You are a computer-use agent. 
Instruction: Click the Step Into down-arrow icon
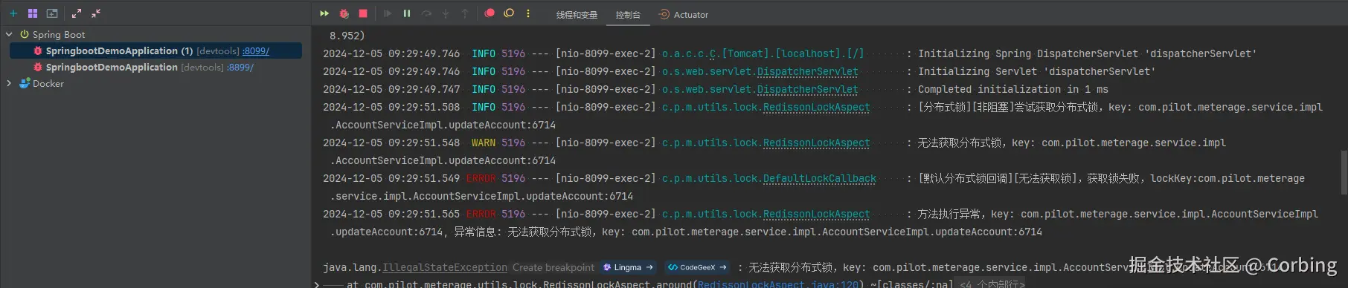click(446, 13)
